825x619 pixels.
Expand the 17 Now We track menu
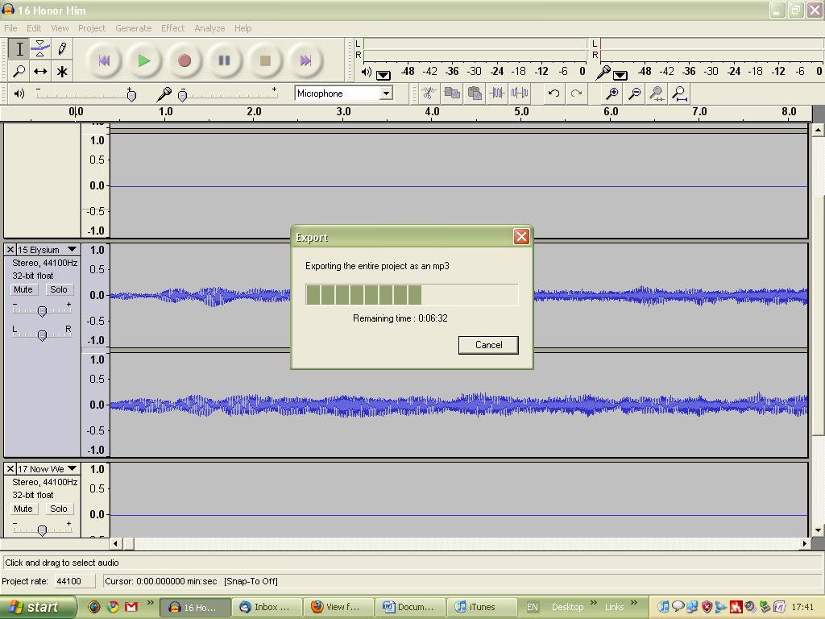coord(72,469)
